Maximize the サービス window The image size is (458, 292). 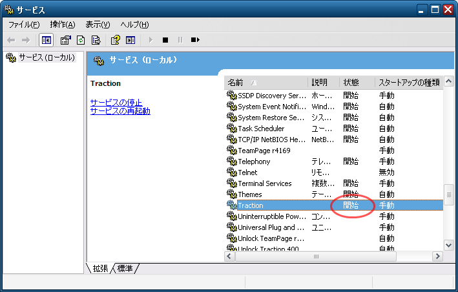click(435, 10)
